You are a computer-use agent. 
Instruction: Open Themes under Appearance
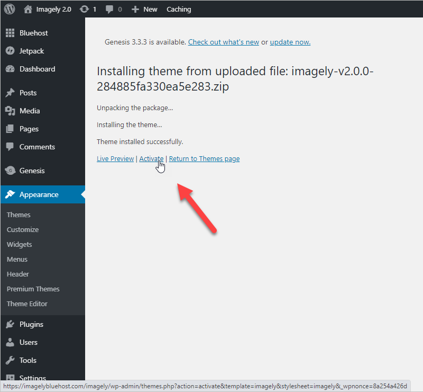pos(19,215)
